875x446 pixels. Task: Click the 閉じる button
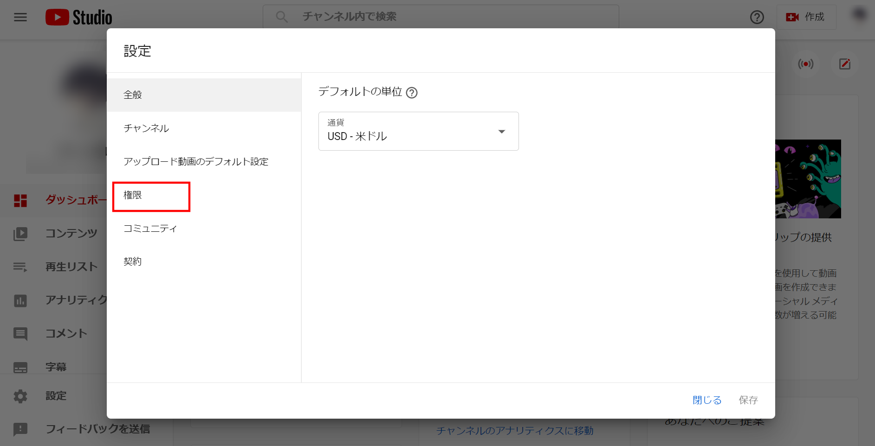click(706, 400)
